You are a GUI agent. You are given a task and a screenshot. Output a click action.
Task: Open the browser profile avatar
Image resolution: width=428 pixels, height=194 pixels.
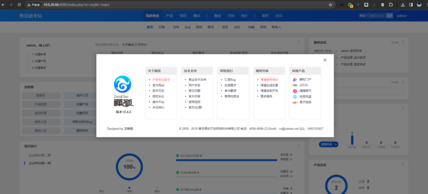click(x=419, y=5)
